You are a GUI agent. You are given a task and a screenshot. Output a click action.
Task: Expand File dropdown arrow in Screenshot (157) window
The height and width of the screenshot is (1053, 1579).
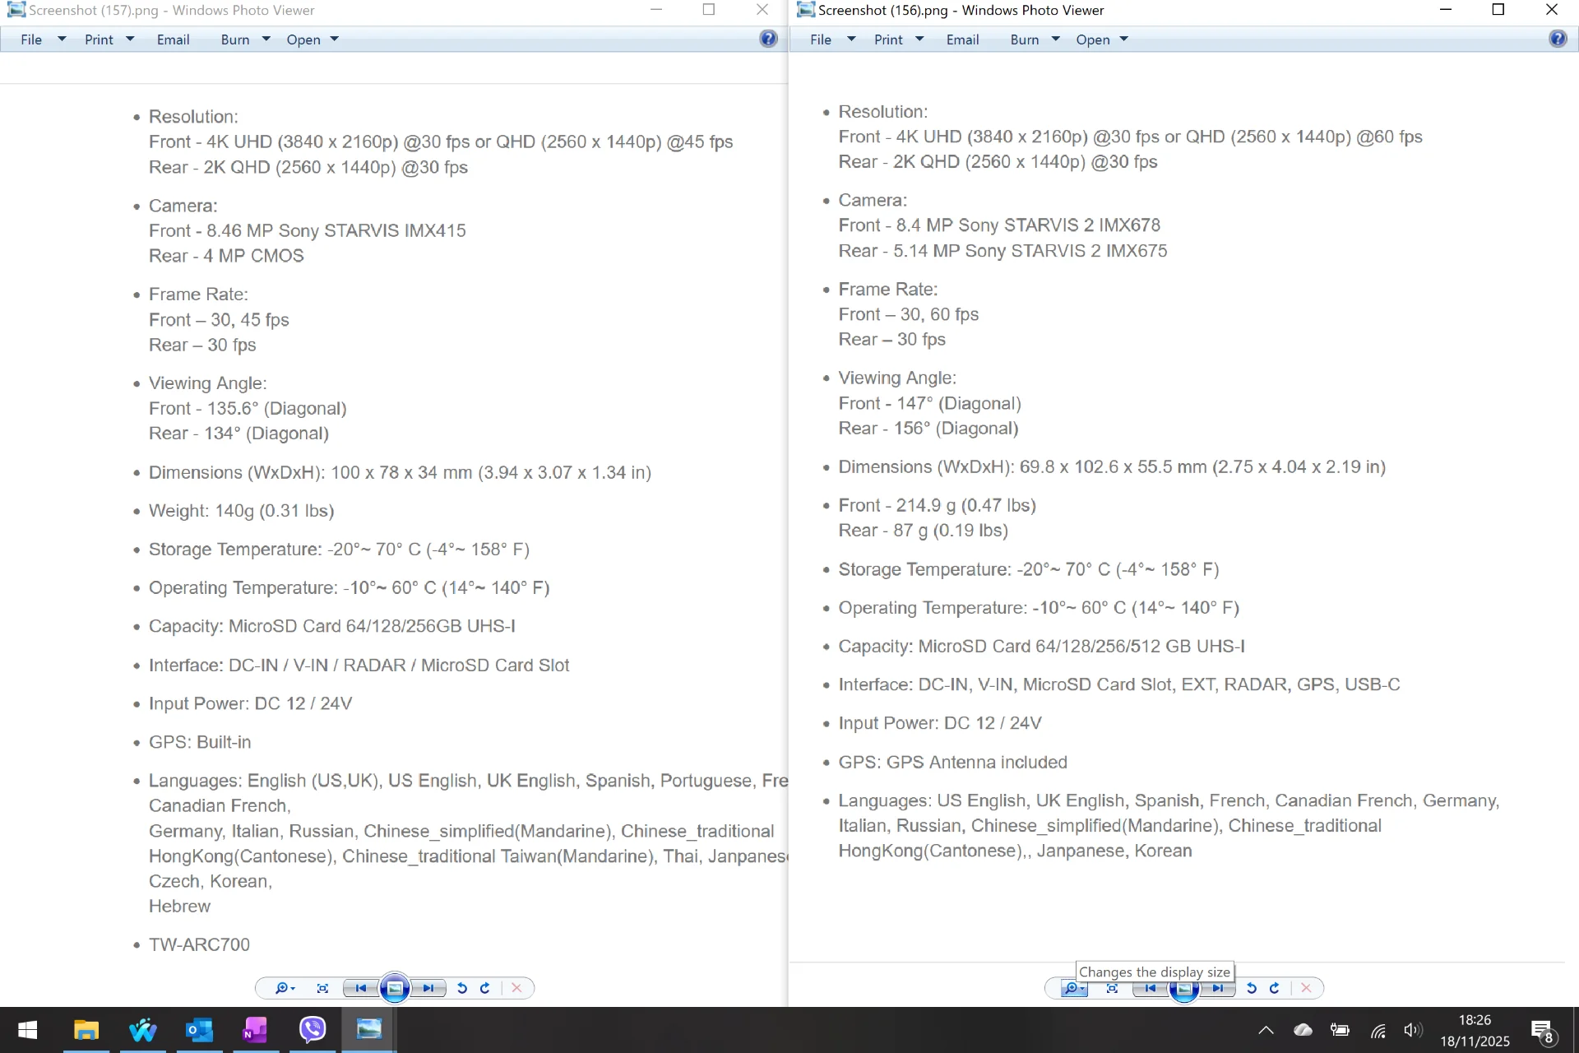tap(62, 39)
